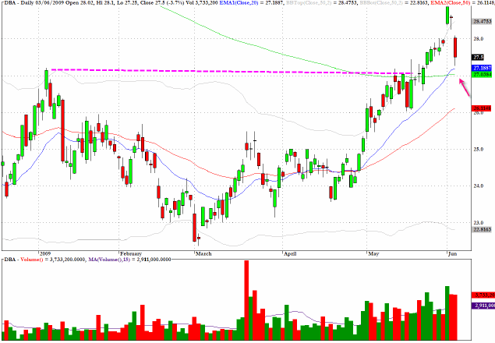Click the black 27.5 last-price tag
This screenshot has height=343, width=495.
[478, 58]
